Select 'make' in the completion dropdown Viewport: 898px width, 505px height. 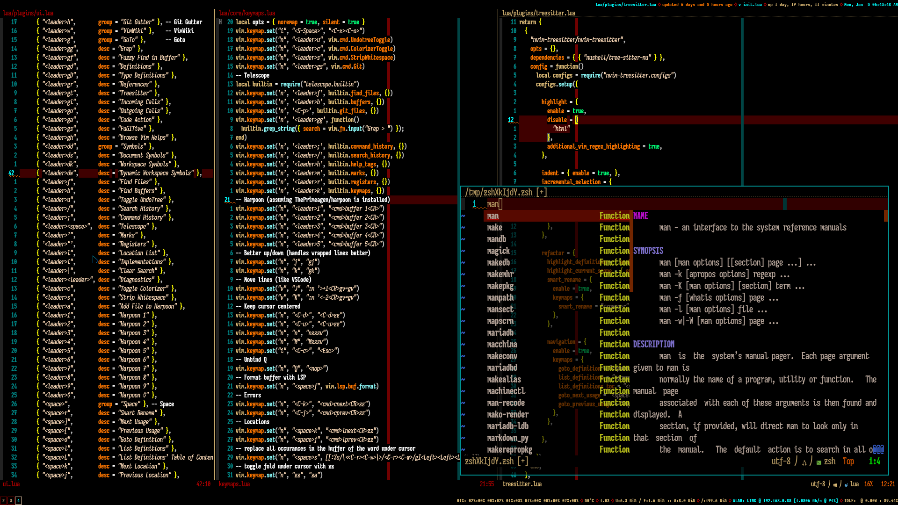click(494, 228)
